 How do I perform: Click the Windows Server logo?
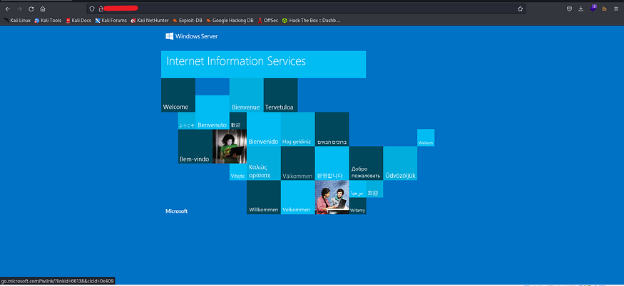tap(191, 36)
